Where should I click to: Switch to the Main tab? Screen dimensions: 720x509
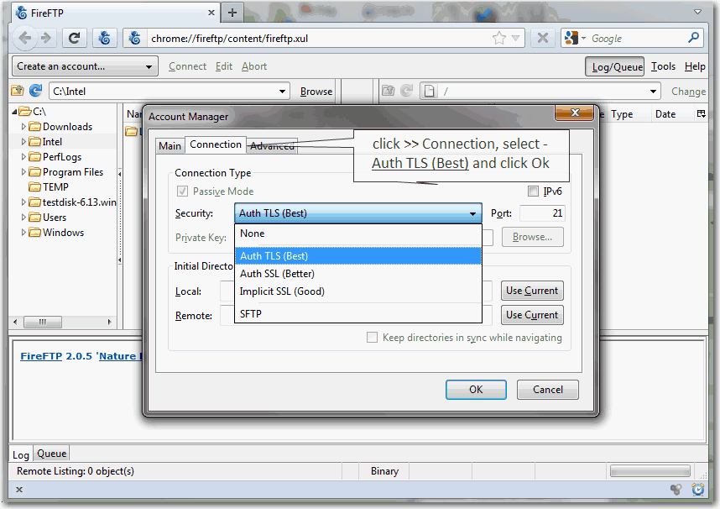pyautogui.click(x=170, y=146)
